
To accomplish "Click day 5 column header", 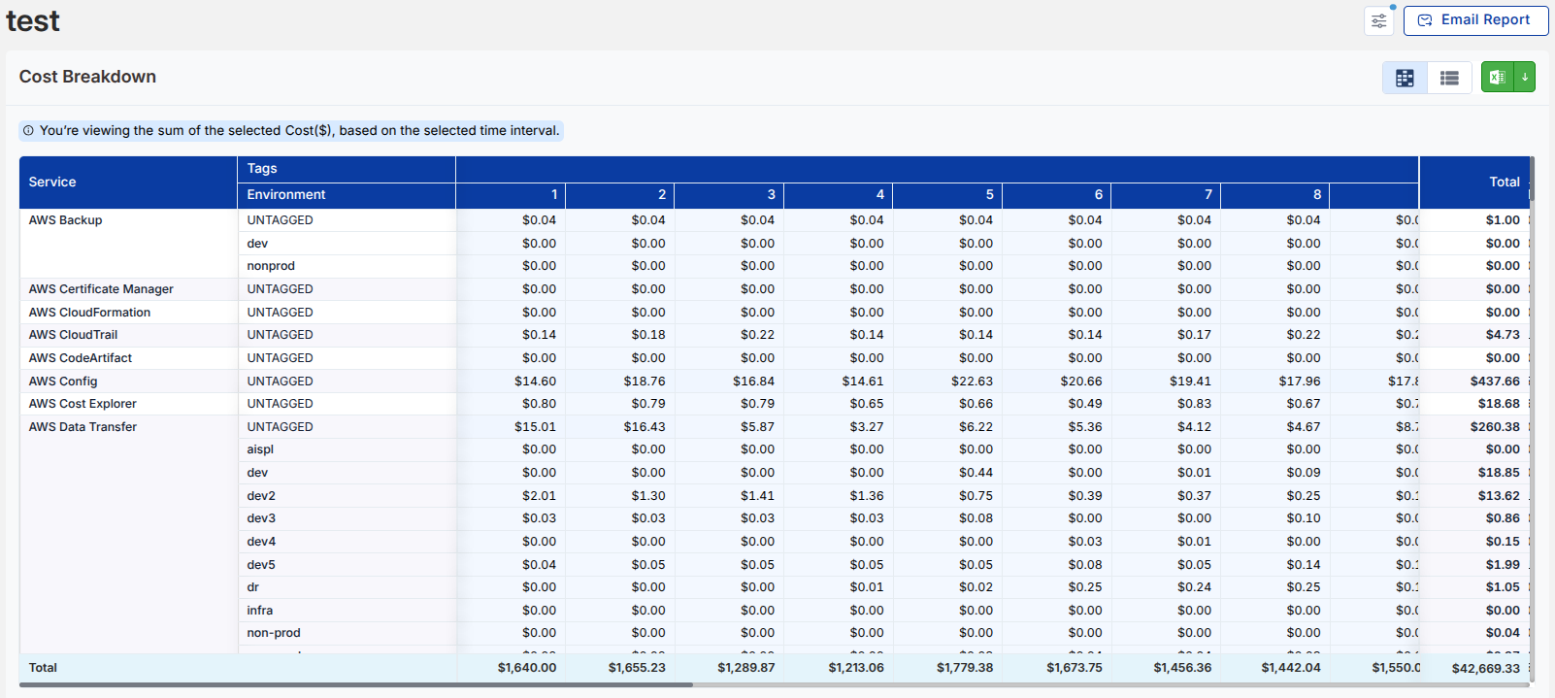I will pos(947,195).
